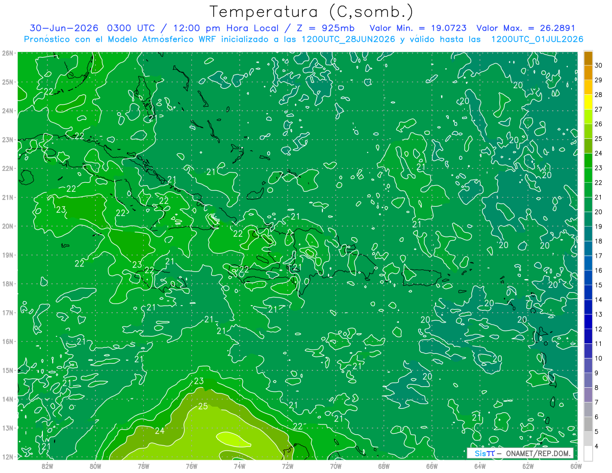612x473 pixels.
Task: Click the "72W" longitude axis label
Action: (x=288, y=465)
